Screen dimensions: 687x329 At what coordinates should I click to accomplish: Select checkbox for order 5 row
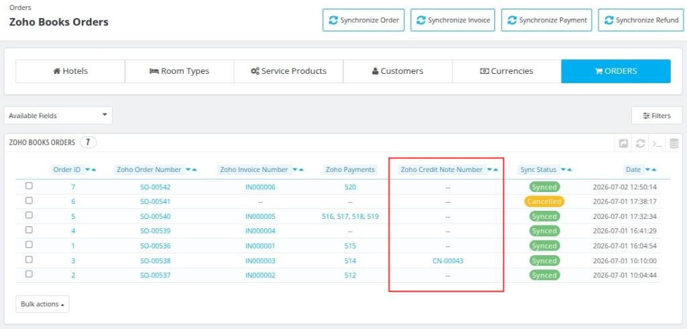click(29, 216)
